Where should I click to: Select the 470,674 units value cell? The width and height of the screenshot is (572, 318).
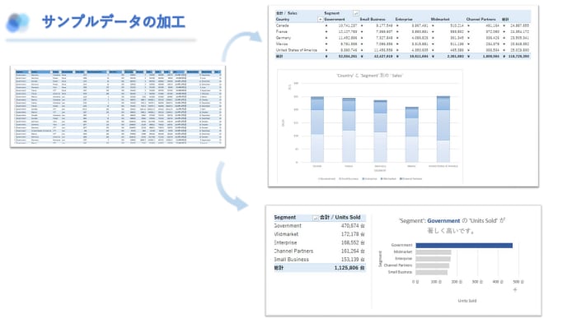pos(353,226)
